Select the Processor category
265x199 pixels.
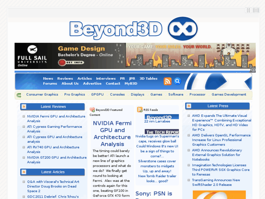pyautogui.click(x=198, y=95)
